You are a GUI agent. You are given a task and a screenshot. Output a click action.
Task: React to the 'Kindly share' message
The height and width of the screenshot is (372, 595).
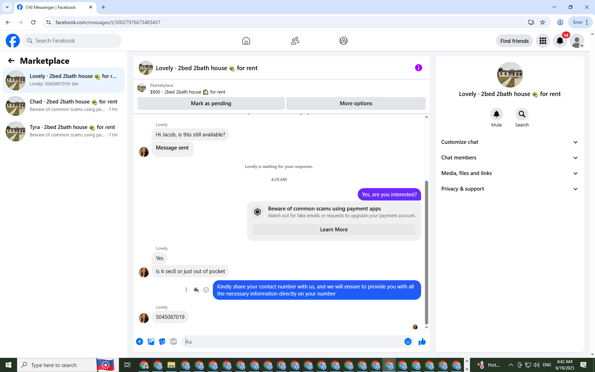[206, 290]
